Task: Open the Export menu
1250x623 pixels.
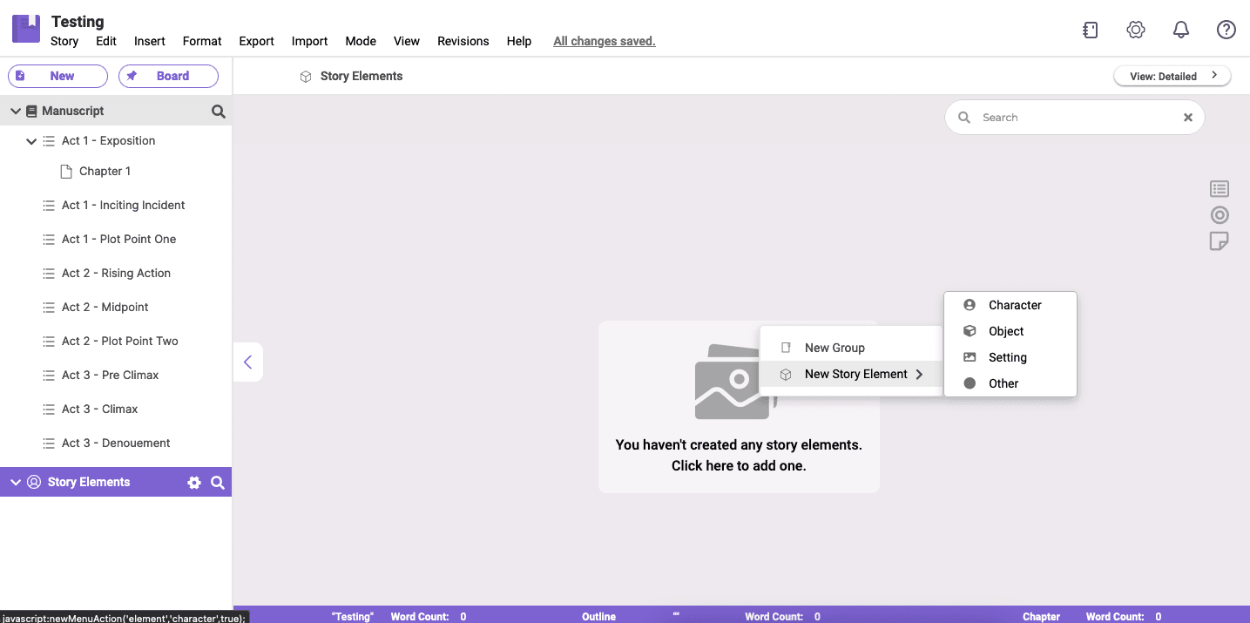Action: (256, 41)
